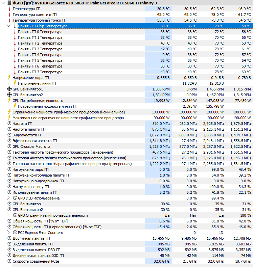This screenshot has width=254, height=267.
Task: Select the Память ГП 4 Температура row
Action: [133, 55]
